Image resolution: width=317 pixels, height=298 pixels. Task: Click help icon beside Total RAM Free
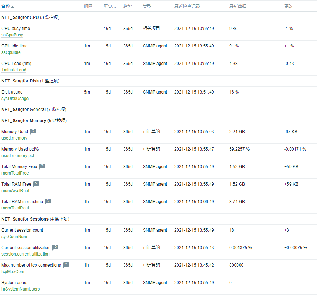36,184
